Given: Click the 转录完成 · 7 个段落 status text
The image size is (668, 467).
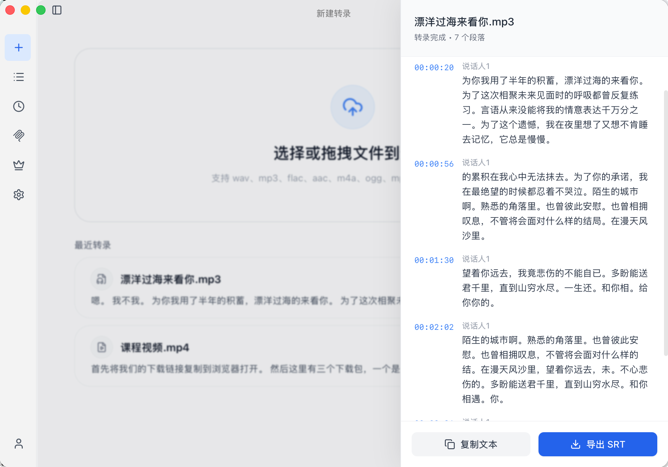Looking at the screenshot, I should [449, 37].
